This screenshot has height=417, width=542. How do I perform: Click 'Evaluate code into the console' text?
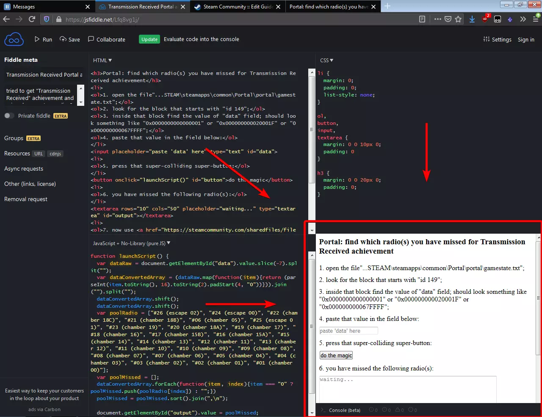[x=202, y=39]
